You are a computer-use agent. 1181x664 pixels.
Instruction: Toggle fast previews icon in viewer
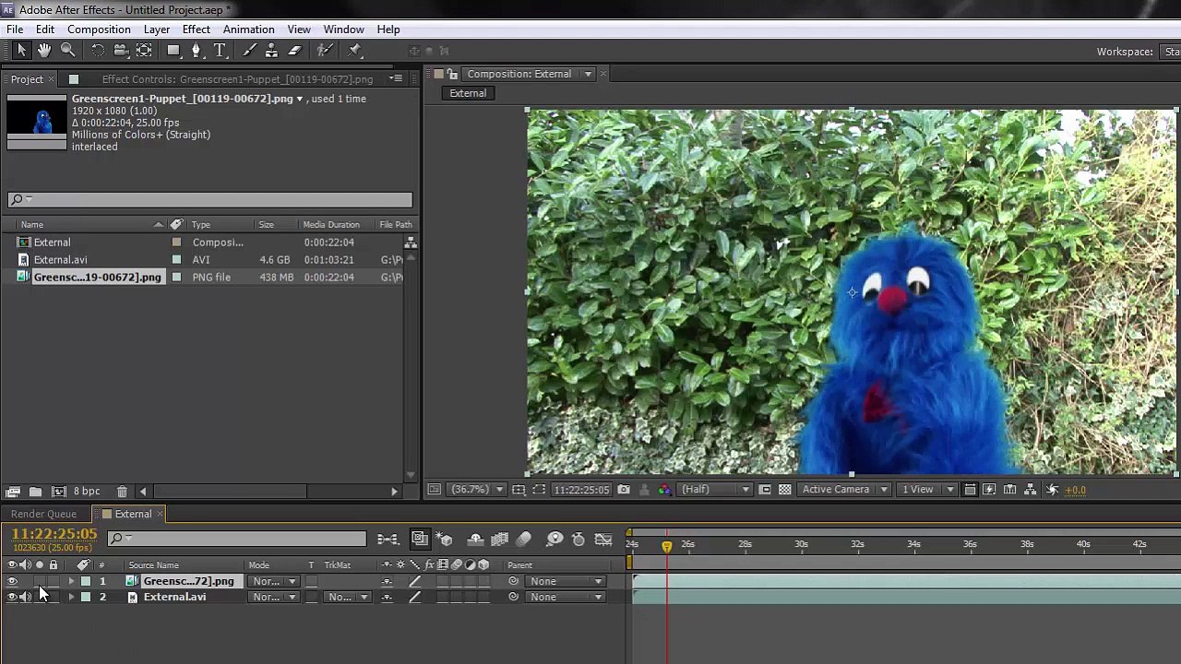pyautogui.click(x=989, y=490)
